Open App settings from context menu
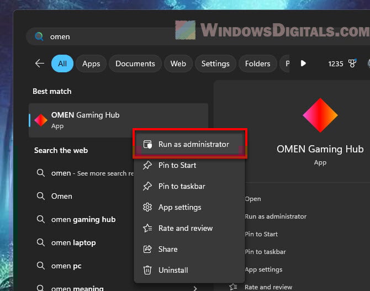This screenshot has height=291, width=370. pyautogui.click(x=190, y=207)
